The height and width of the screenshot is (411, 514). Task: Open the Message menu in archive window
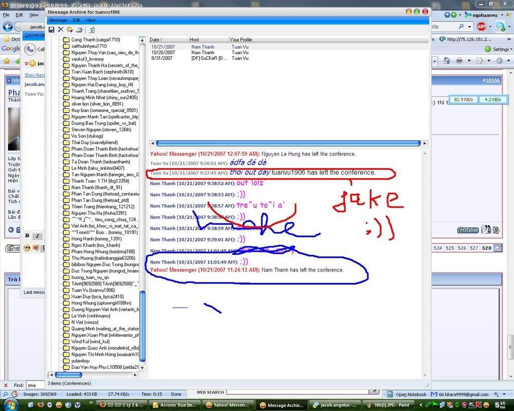point(58,20)
